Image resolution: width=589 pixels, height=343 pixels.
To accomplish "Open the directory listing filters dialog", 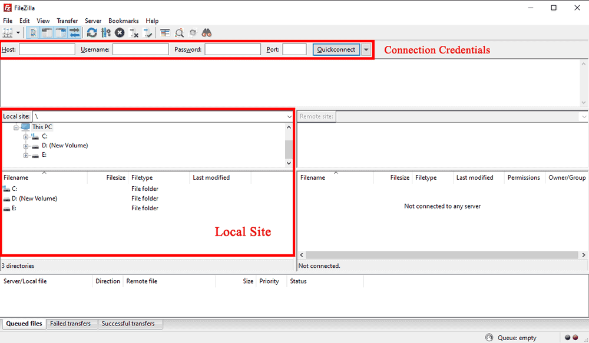I will [x=165, y=33].
